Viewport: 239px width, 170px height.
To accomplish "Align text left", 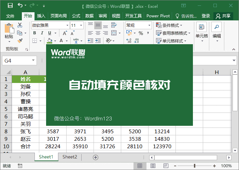I will coord(90,33).
